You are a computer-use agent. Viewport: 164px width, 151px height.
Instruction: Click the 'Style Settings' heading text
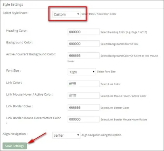[13, 5]
